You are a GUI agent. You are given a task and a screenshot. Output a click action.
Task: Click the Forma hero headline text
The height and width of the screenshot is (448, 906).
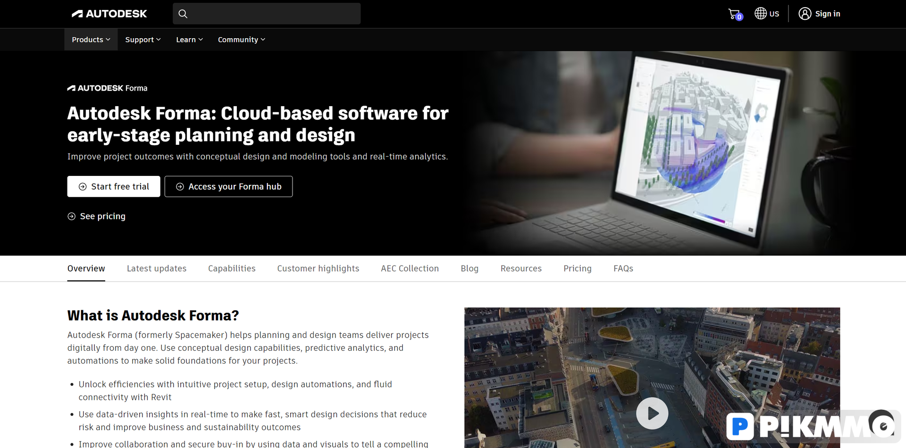(258, 124)
